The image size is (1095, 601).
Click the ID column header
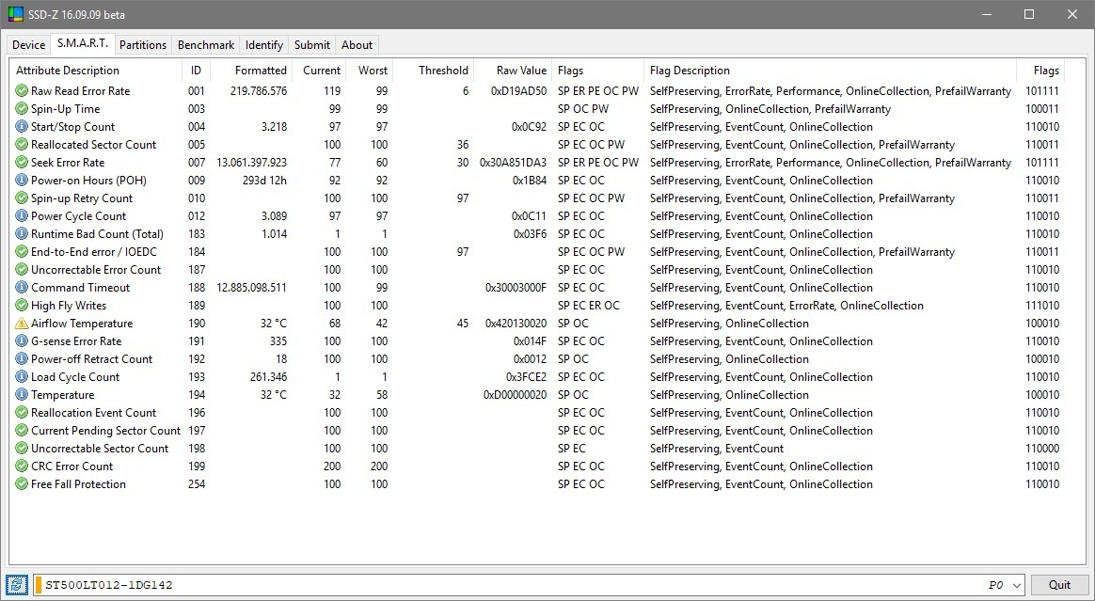coord(197,71)
